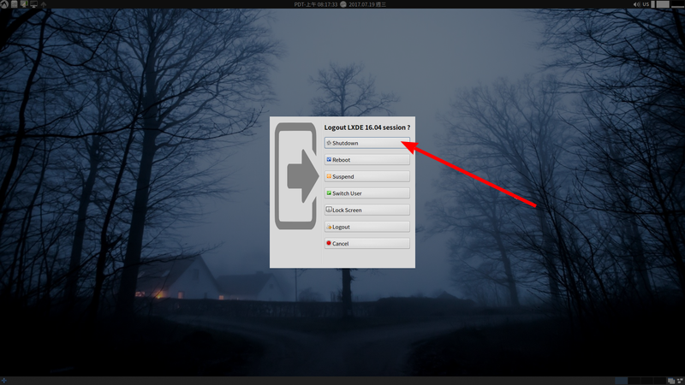Click the bottom-left panel menu icon
The image size is (685, 385).
point(5,379)
